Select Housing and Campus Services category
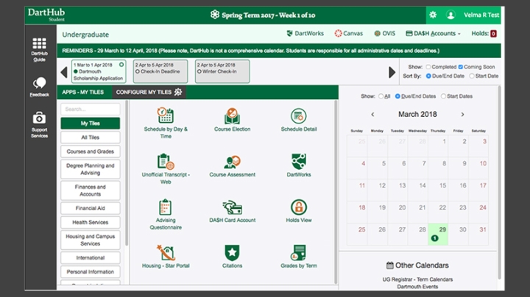 click(91, 240)
